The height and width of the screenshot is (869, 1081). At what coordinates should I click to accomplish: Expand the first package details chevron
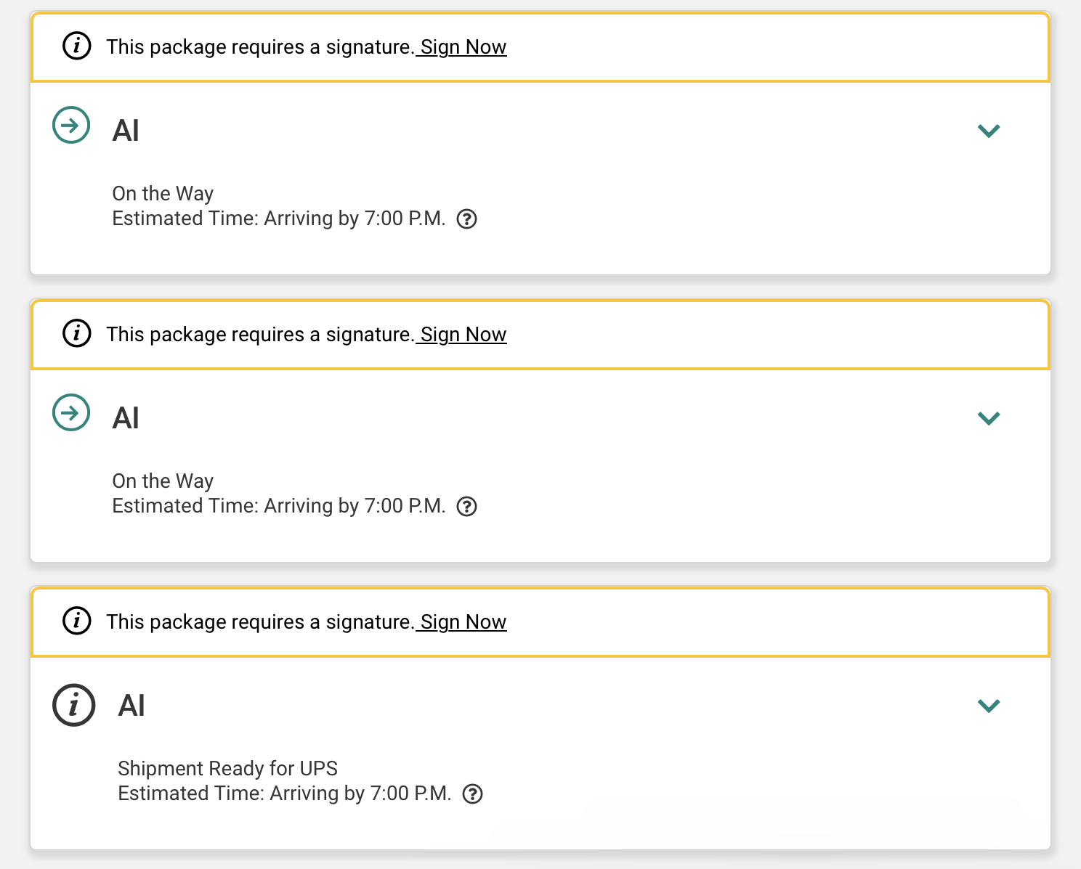pyautogui.click(x=989, y=131)
